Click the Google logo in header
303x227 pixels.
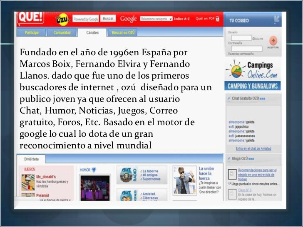coord(129,19)
